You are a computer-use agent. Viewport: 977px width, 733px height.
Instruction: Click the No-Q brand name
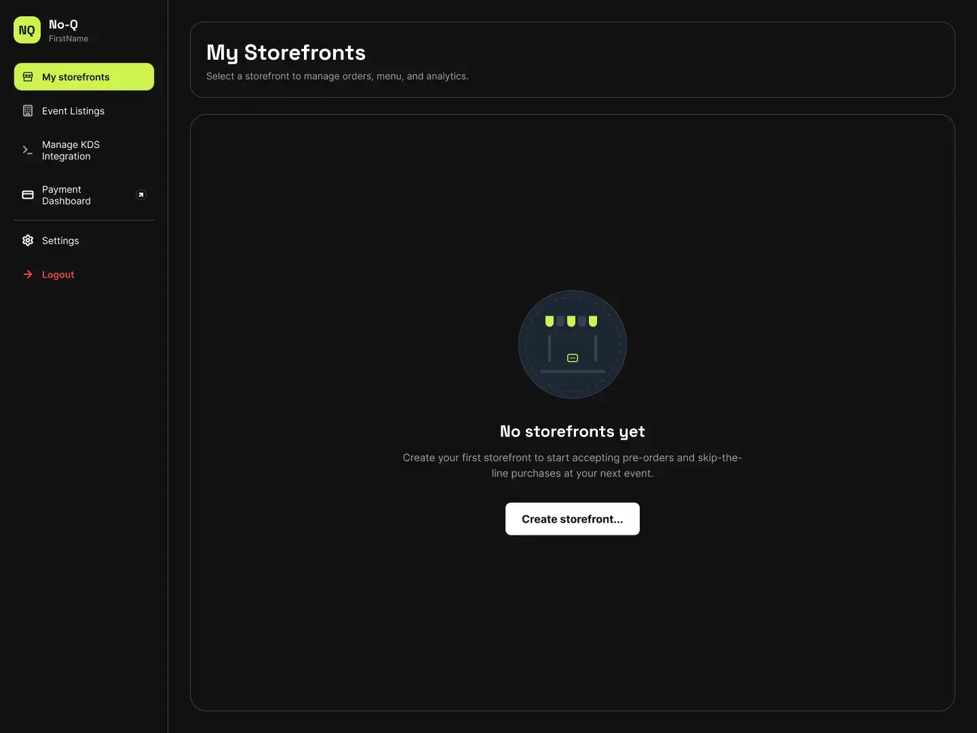[63, 24]
